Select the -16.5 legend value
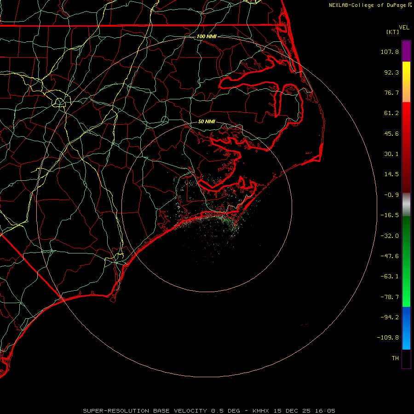 click(x=390, y=215)
